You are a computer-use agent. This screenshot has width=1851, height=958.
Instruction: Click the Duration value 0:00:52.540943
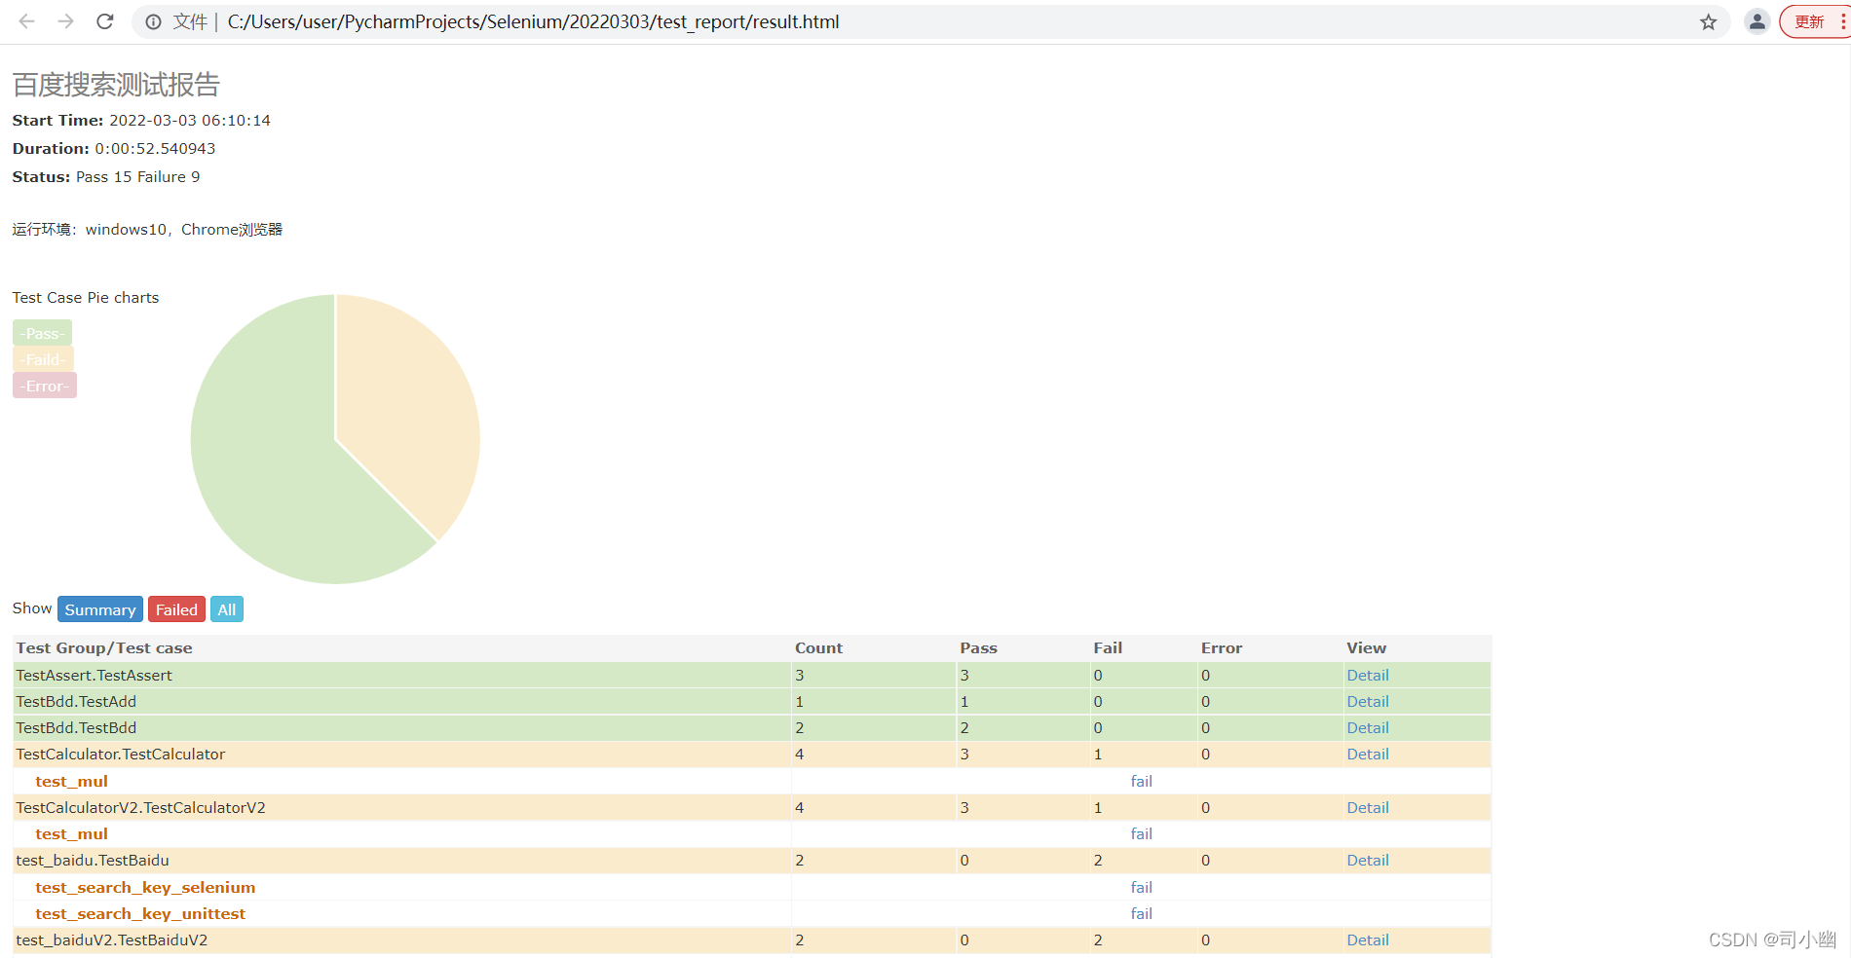pyautogui.click(x=155, y=149)
